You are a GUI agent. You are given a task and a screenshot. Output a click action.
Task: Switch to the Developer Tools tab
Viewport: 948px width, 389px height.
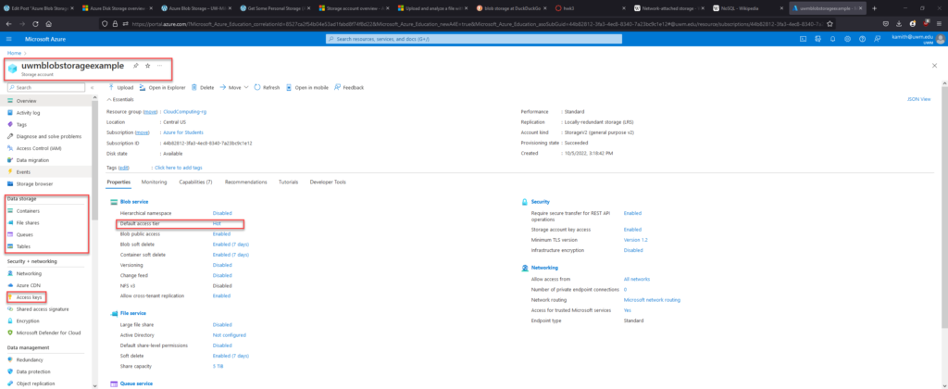point(328,182)
